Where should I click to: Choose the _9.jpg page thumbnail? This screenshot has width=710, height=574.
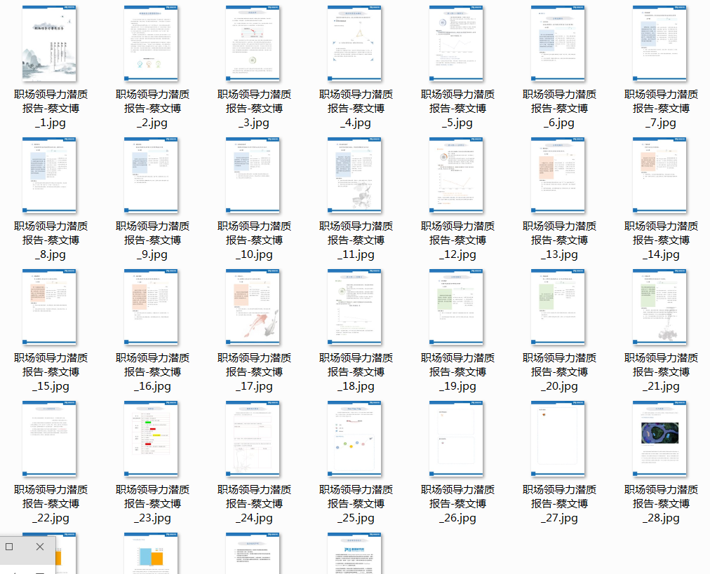click(152, 175)
